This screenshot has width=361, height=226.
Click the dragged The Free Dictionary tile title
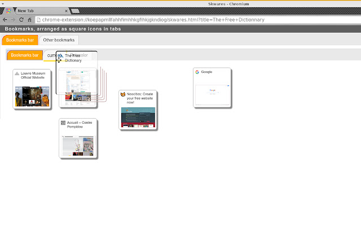(x=73, y=58)
